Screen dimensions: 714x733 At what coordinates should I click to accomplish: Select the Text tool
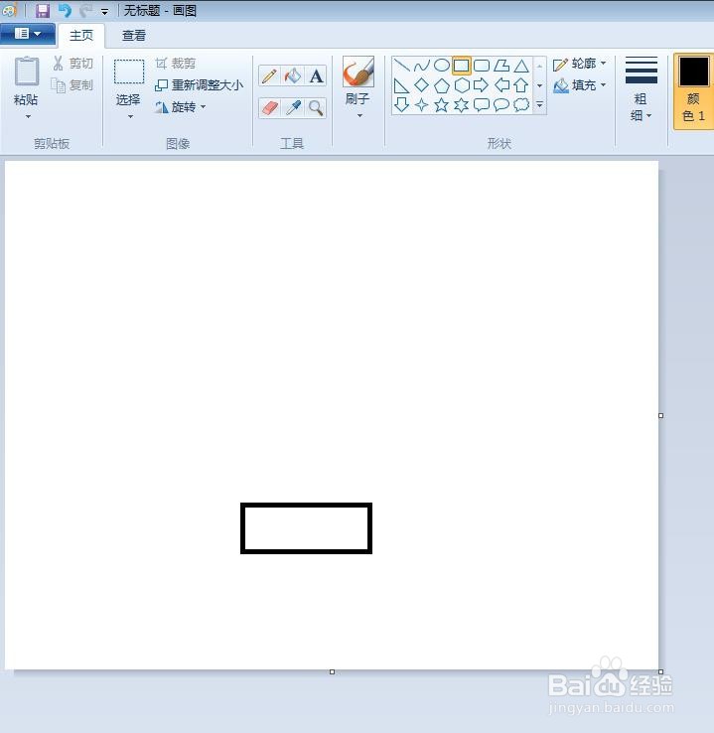(x=316, y=75)
